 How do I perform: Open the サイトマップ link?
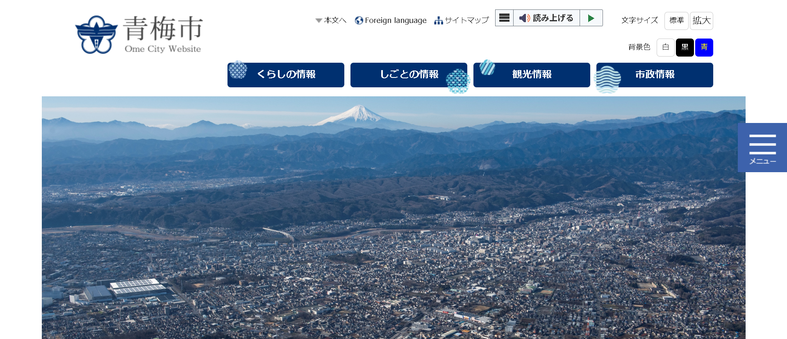pyautogui.click(x=467, y=20)
